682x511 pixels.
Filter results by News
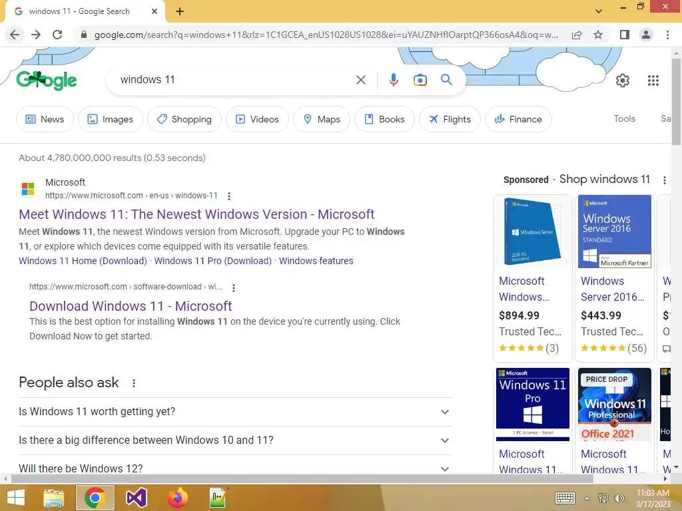45,119
